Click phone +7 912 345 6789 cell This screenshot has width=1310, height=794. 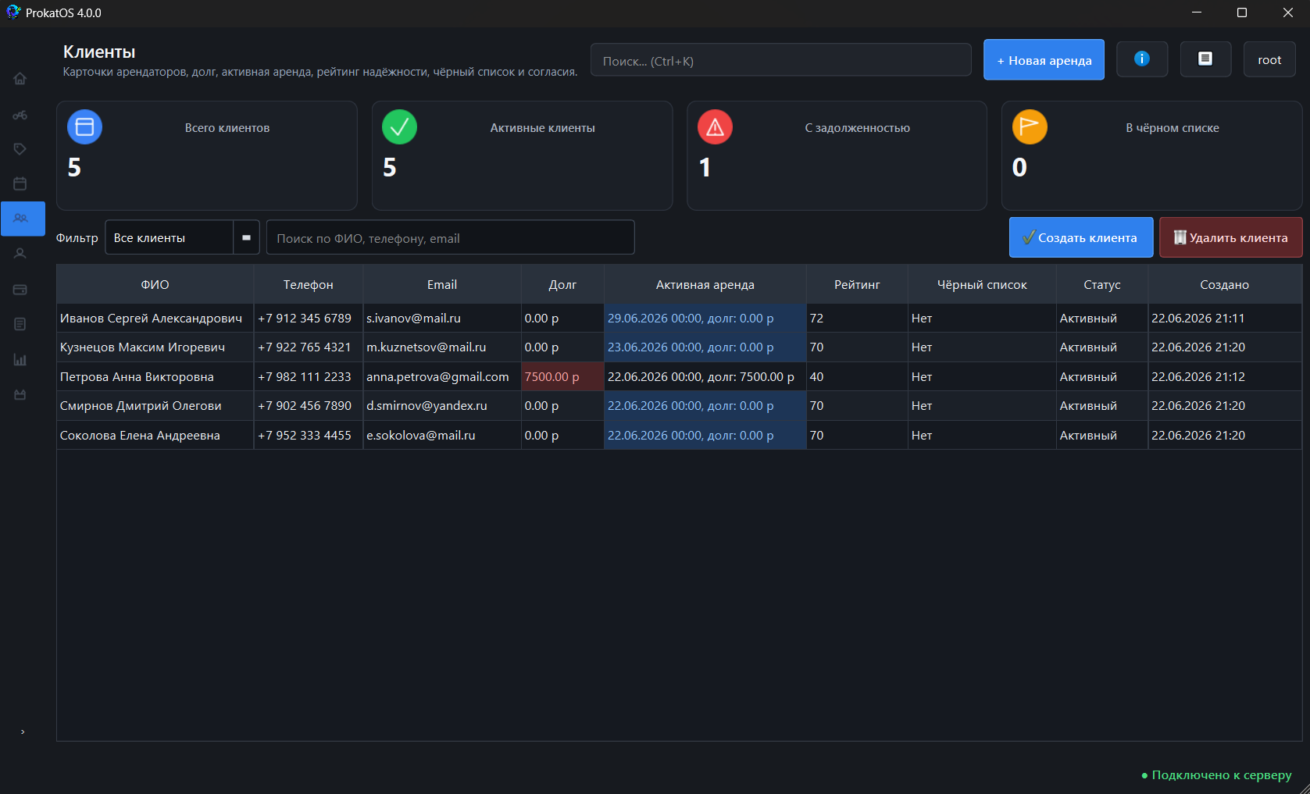tap(308, 319)
